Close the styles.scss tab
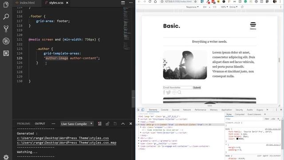 click(x=67, y=3)
